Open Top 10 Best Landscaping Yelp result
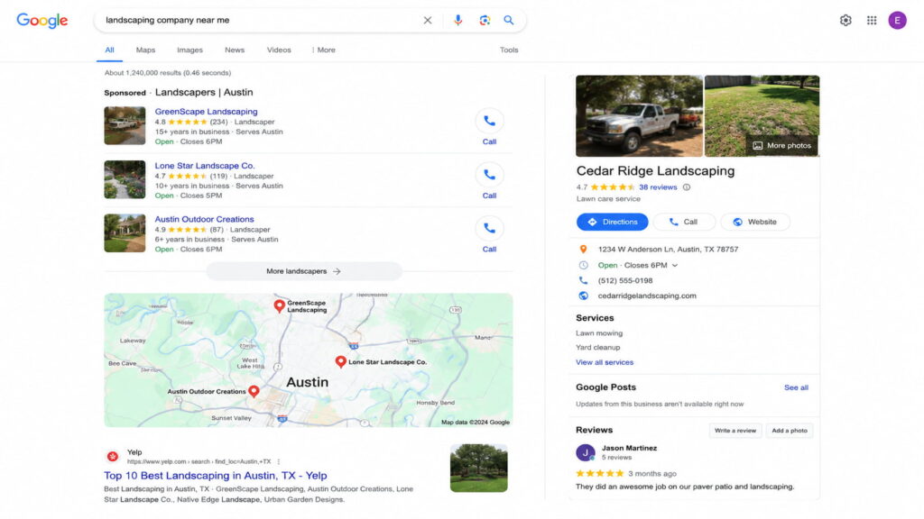 215,476
